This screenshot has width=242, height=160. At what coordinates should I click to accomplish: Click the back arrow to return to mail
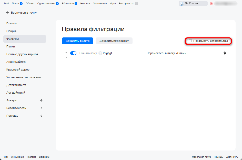7,13
